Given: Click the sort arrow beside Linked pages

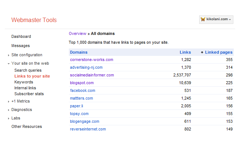Looking at the screenshot, I should (x=202, y=53).
